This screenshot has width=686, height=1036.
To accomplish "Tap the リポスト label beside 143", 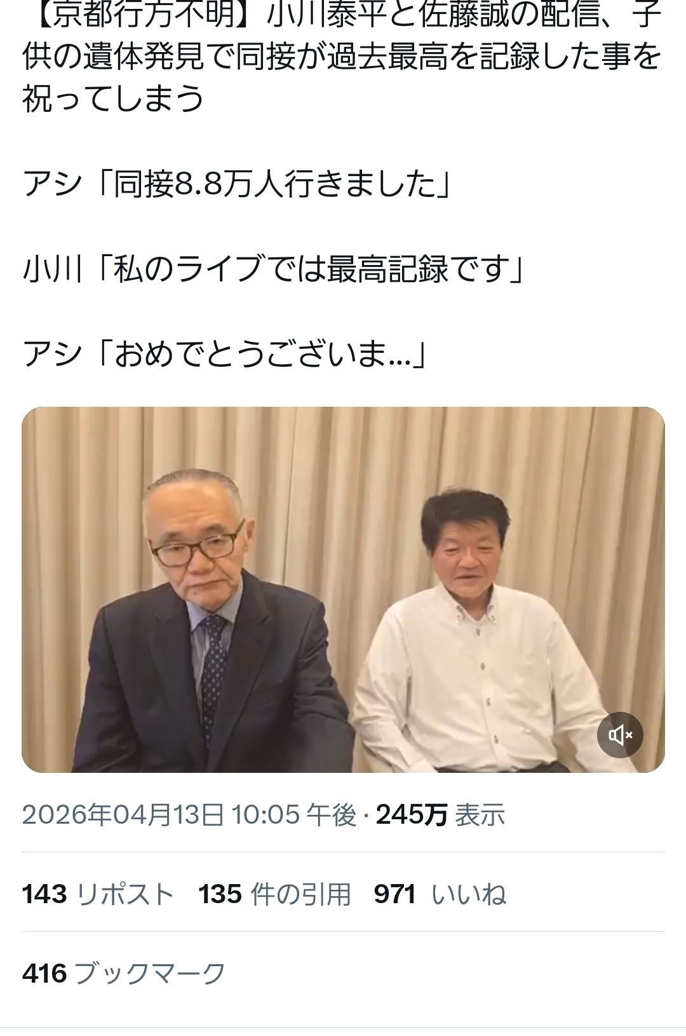I will pyautogui.click(x=125, y=894).
